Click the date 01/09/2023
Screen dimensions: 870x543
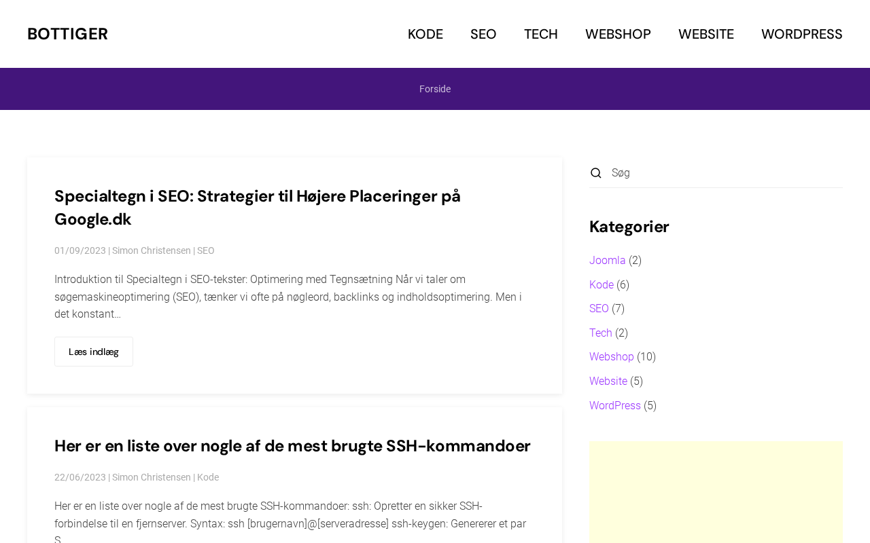coord(80,250)
